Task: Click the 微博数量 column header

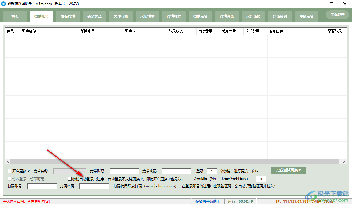Action: (209, 31)
